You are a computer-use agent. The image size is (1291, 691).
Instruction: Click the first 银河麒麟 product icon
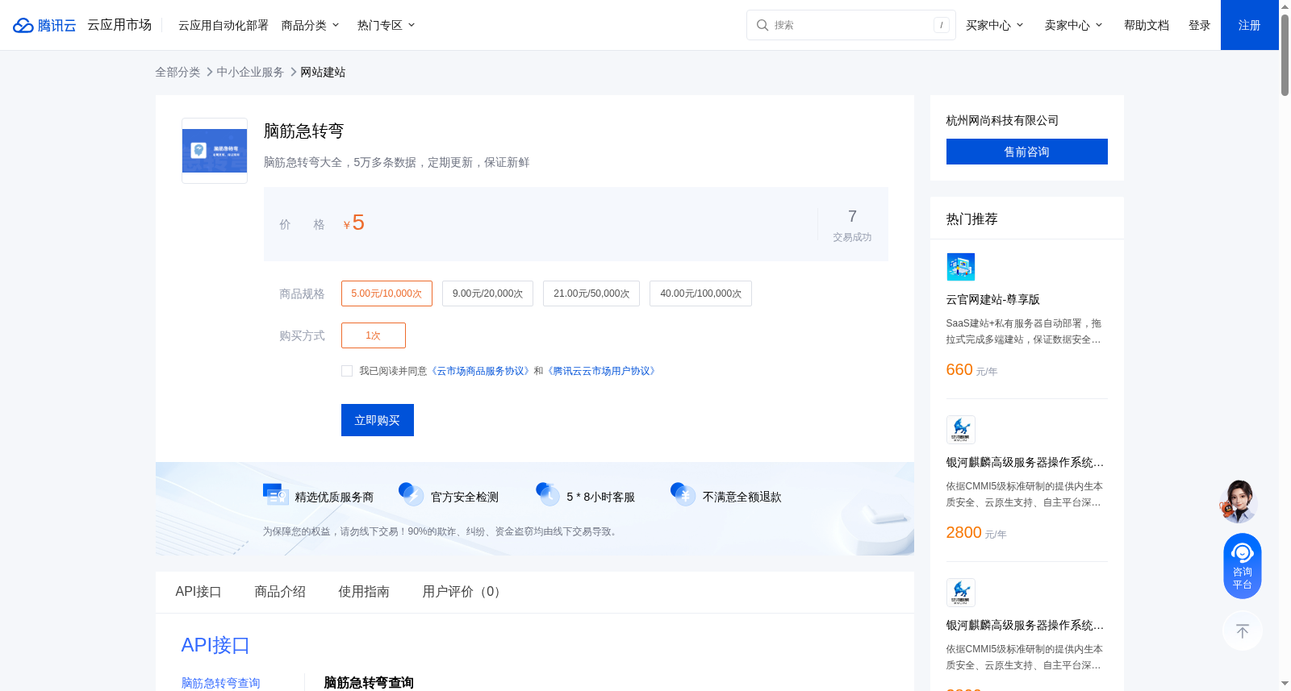click(960, 430)
